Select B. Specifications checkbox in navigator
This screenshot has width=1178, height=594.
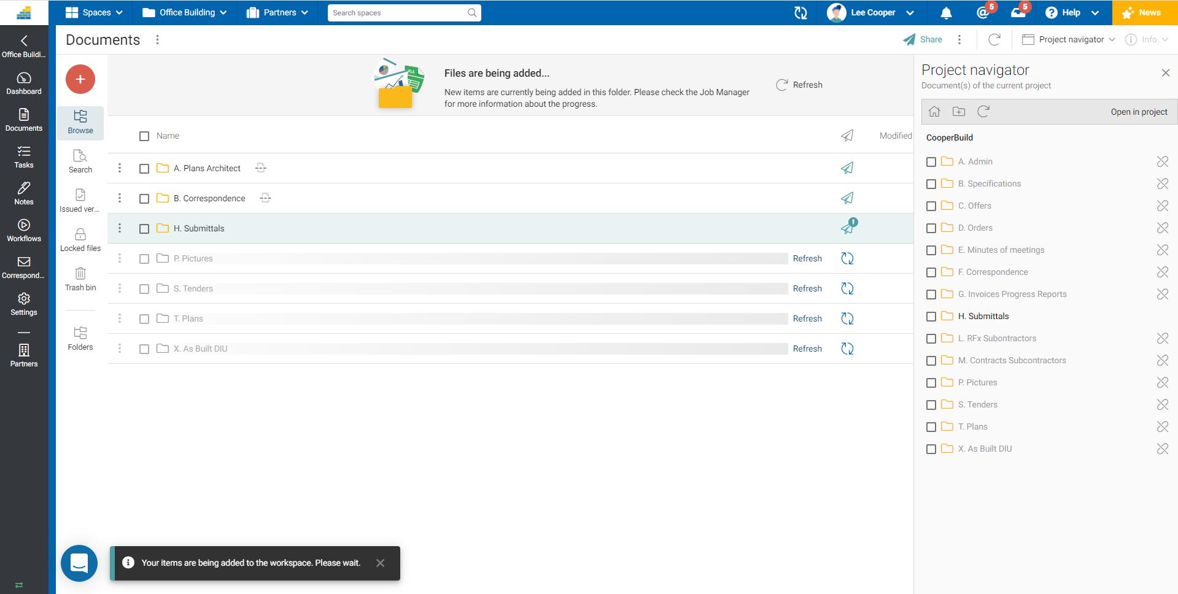[x=931, y=184]
